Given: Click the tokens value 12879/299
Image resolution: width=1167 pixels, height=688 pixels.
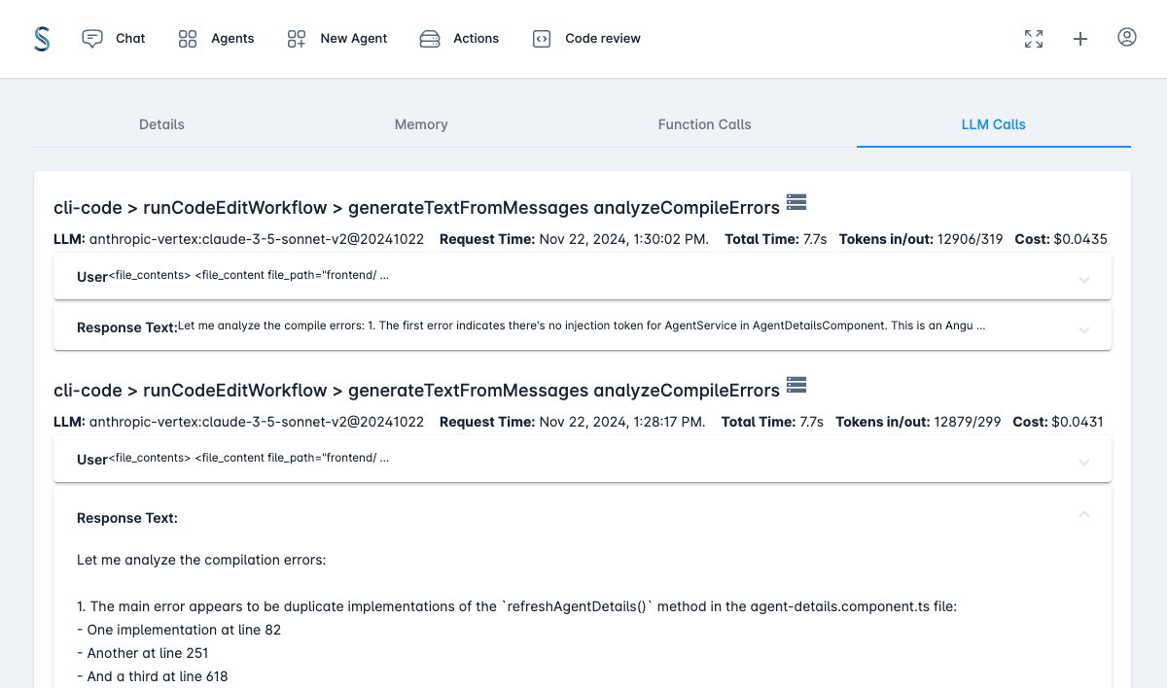Looking at the screenshot, I should click(x=967, y=422).
